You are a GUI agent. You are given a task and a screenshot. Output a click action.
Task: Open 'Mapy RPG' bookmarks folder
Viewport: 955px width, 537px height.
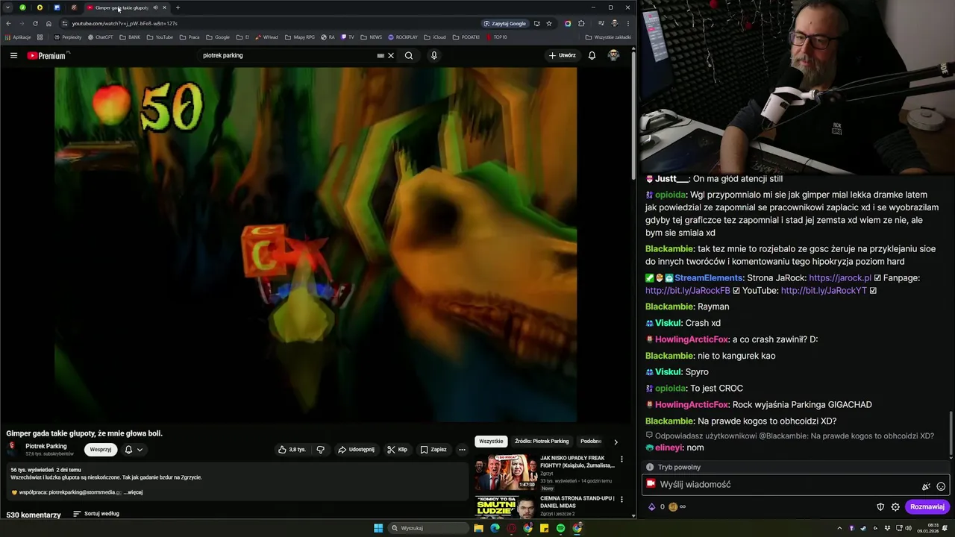coord(300,37)
